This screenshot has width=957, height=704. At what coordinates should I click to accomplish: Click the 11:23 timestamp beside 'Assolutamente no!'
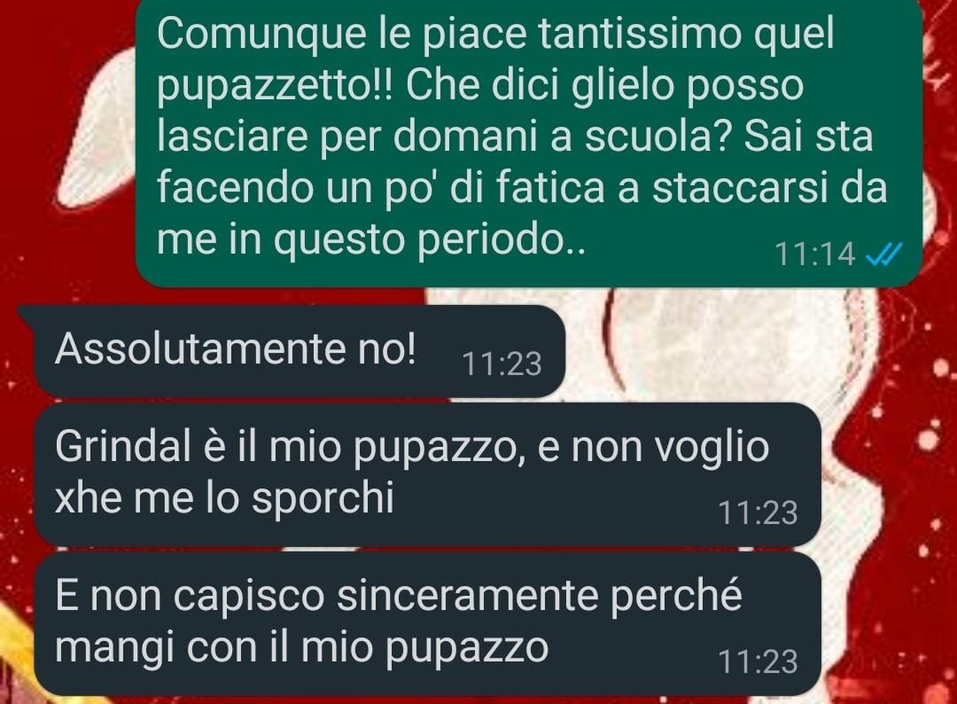[x=502, y=364]
